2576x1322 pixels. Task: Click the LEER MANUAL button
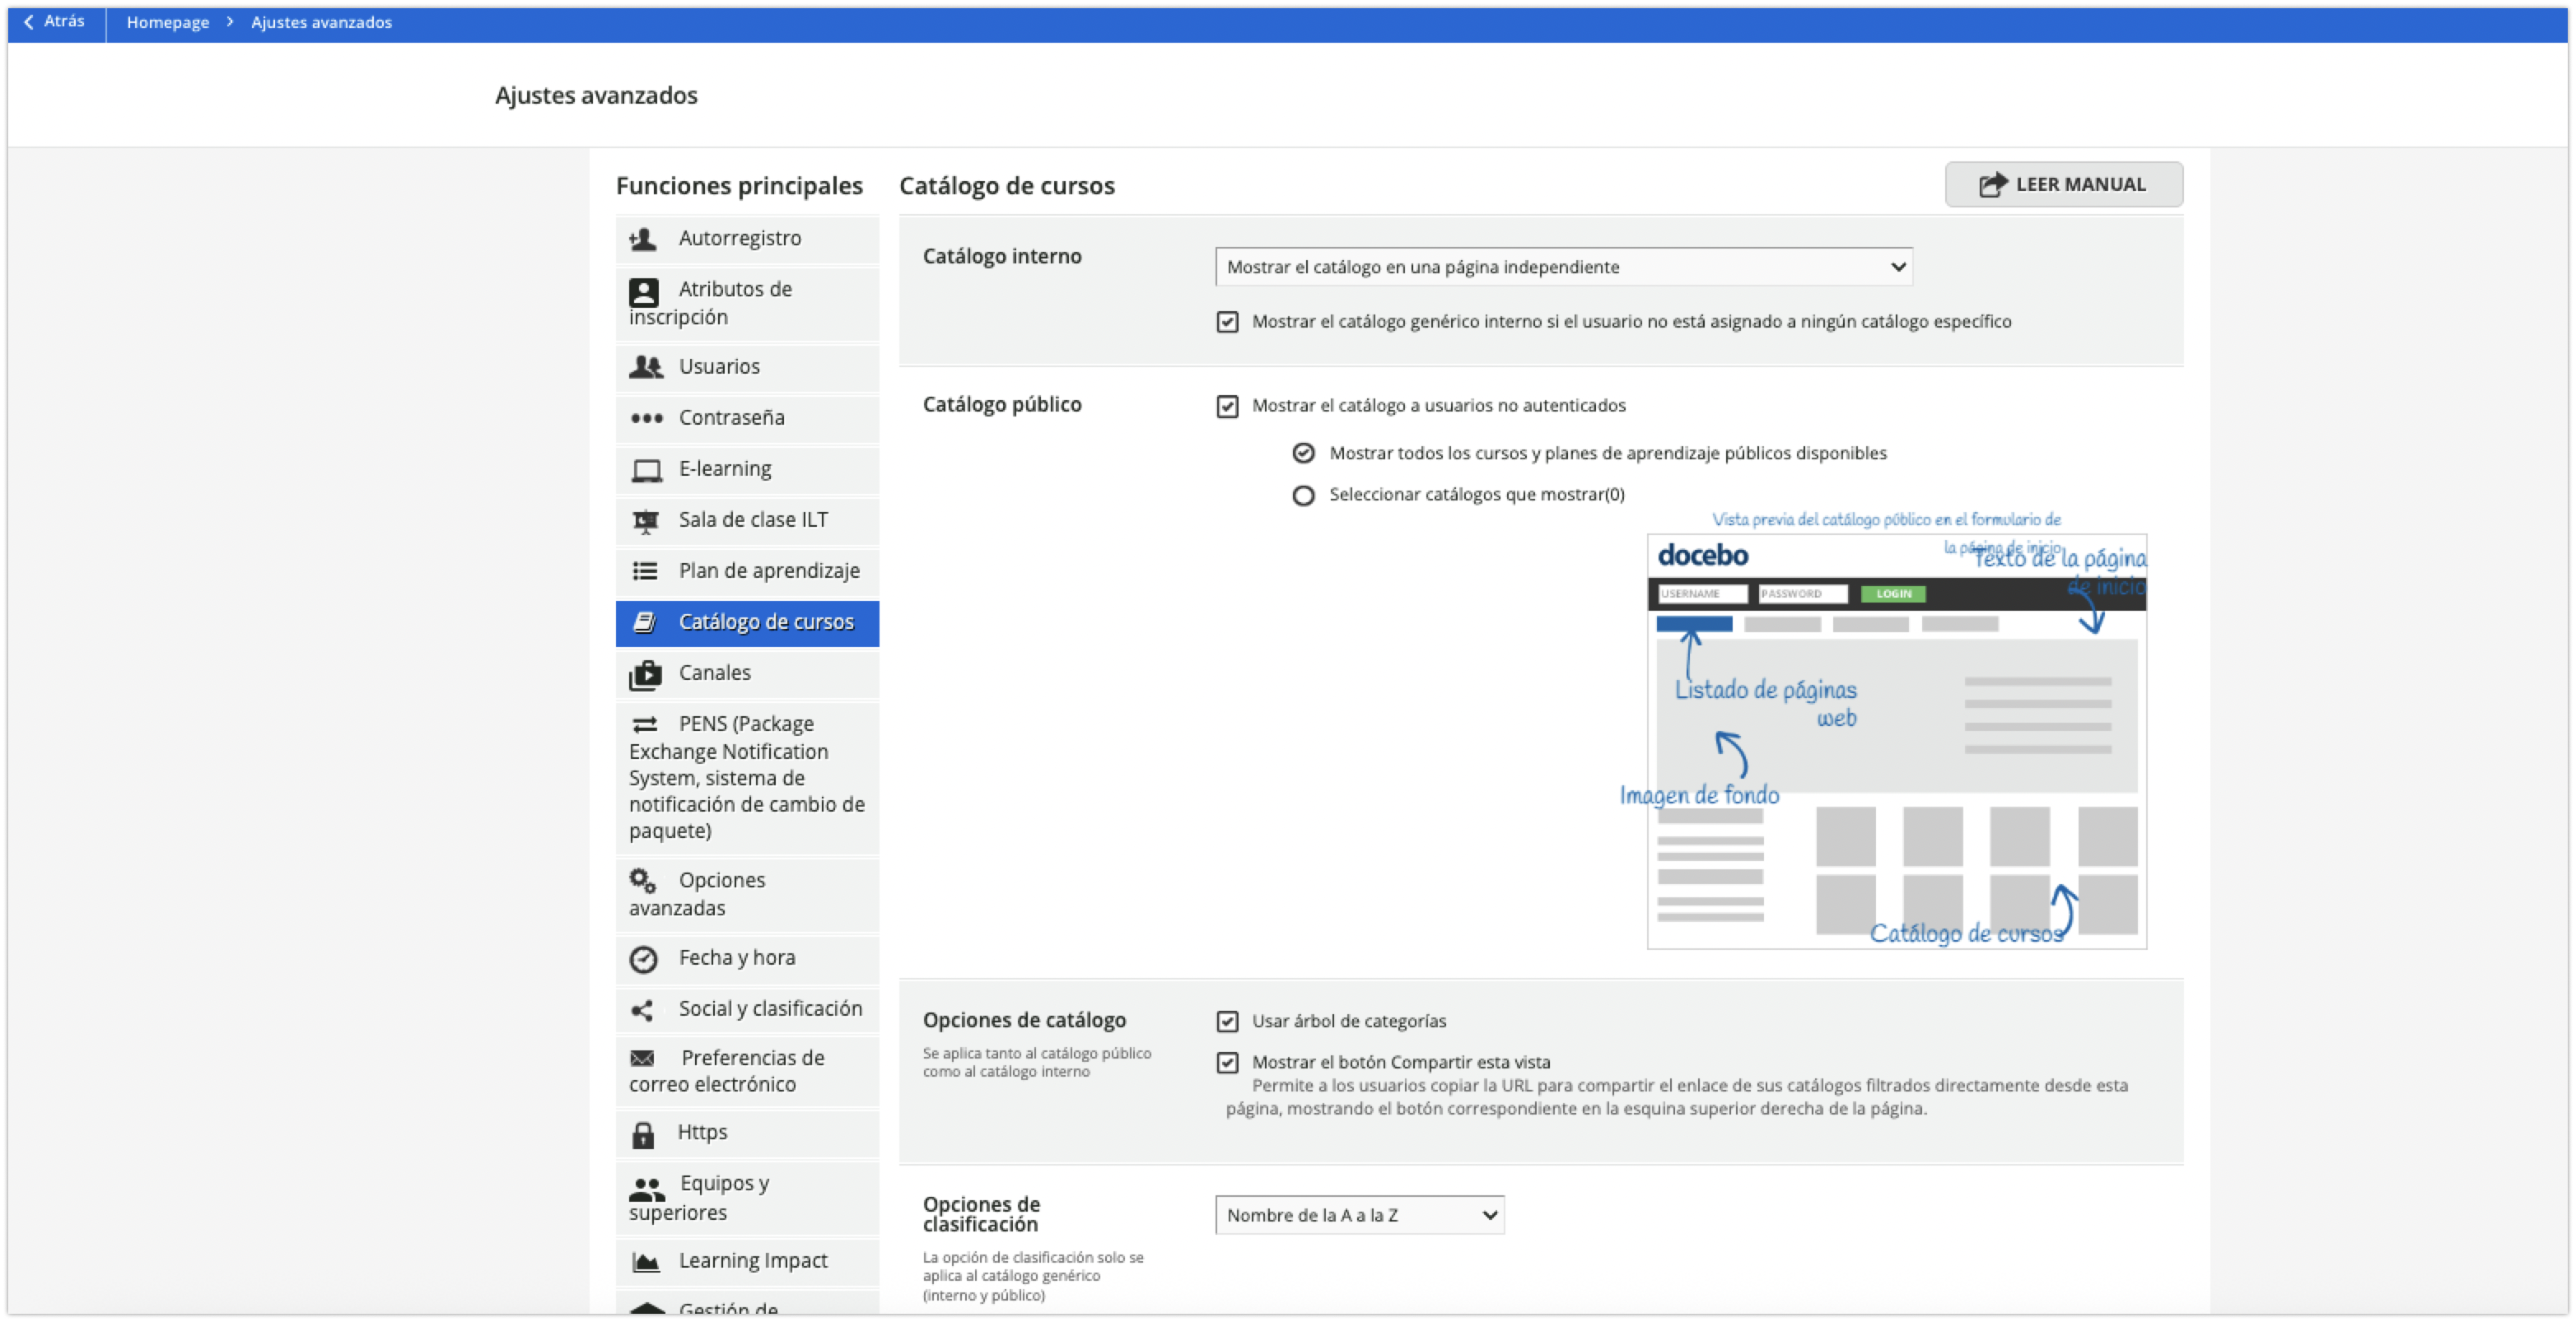[2063, 185]
